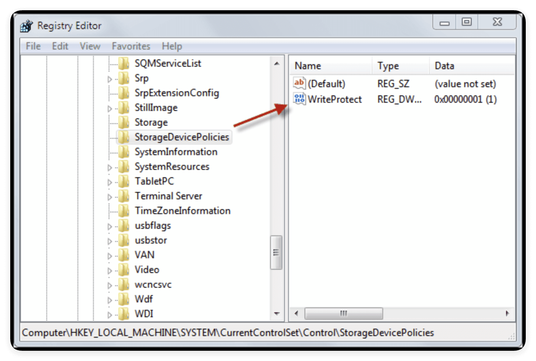This screenshot has width=536, height=361.
Task: Click the Data column header
Action: (x=444, y=66)
